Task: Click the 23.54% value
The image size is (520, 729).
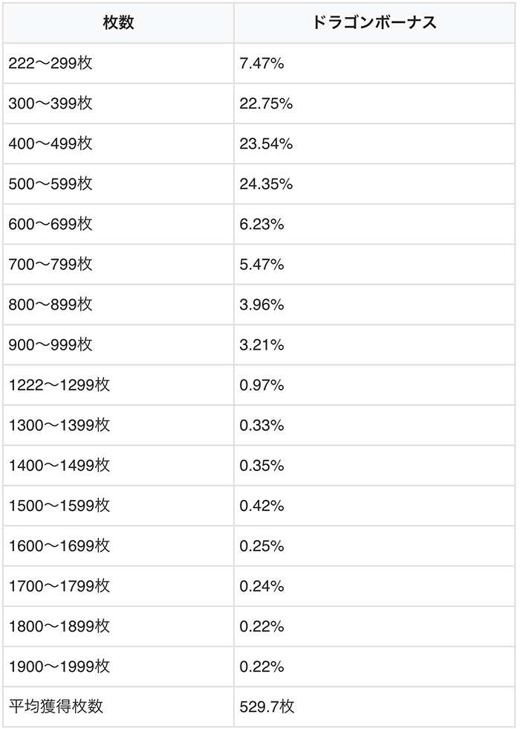Action: coord(266,144)
